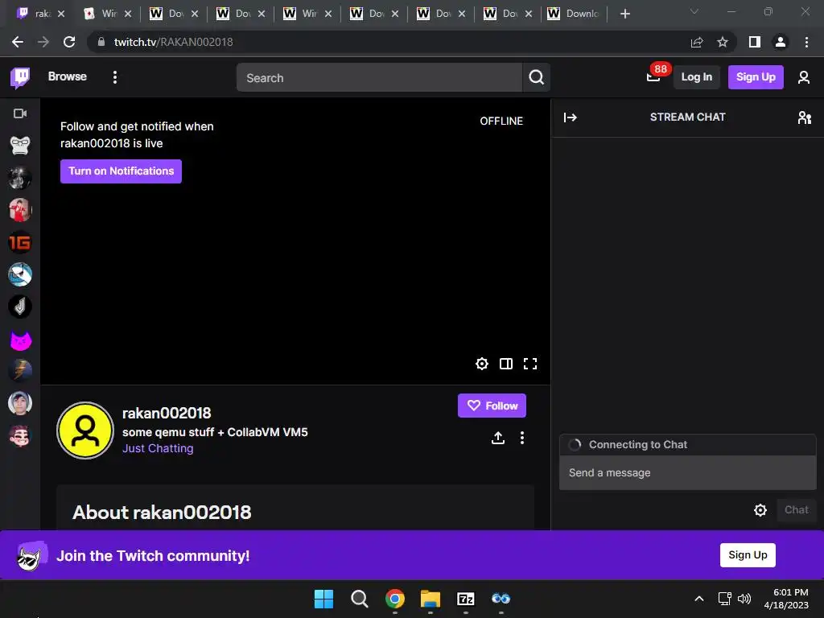Show hidden system tray icons
Screen dimensions: 824x618
(699, 599)
